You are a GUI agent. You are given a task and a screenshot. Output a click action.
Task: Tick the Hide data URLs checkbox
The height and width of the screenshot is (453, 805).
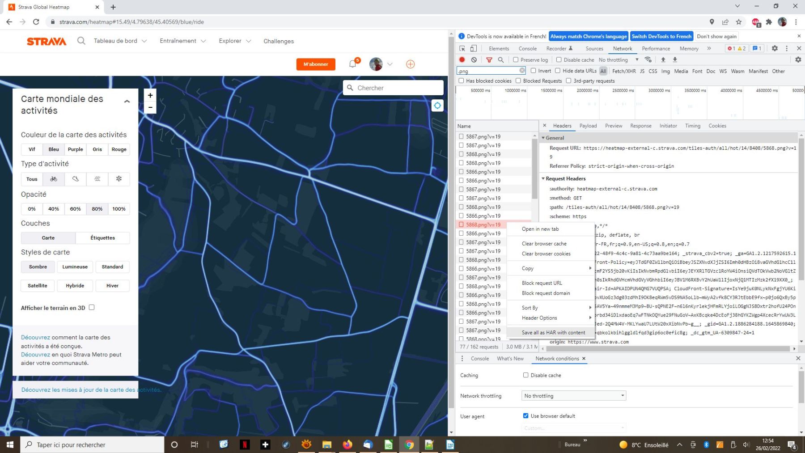[558, 71]
